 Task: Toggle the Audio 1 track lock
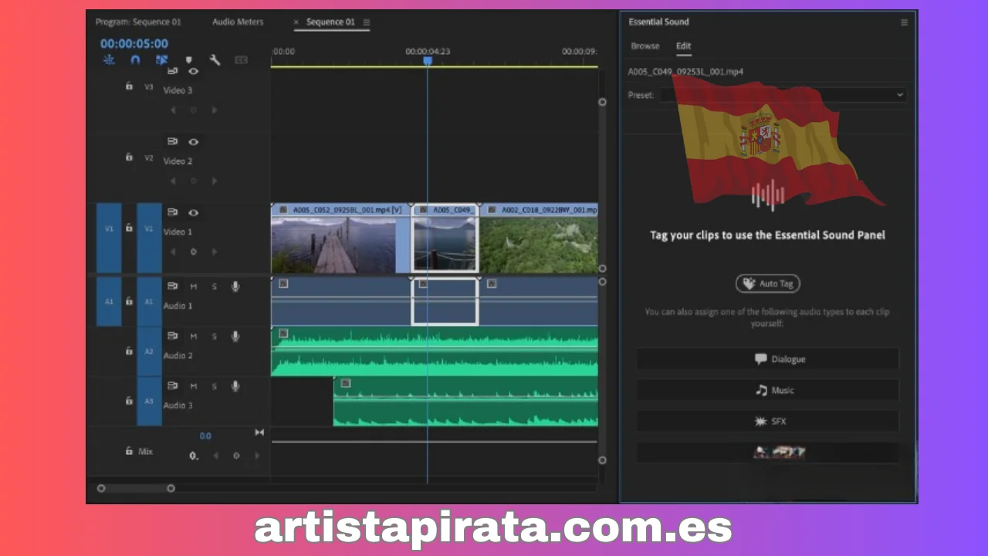tap(129, 301)
